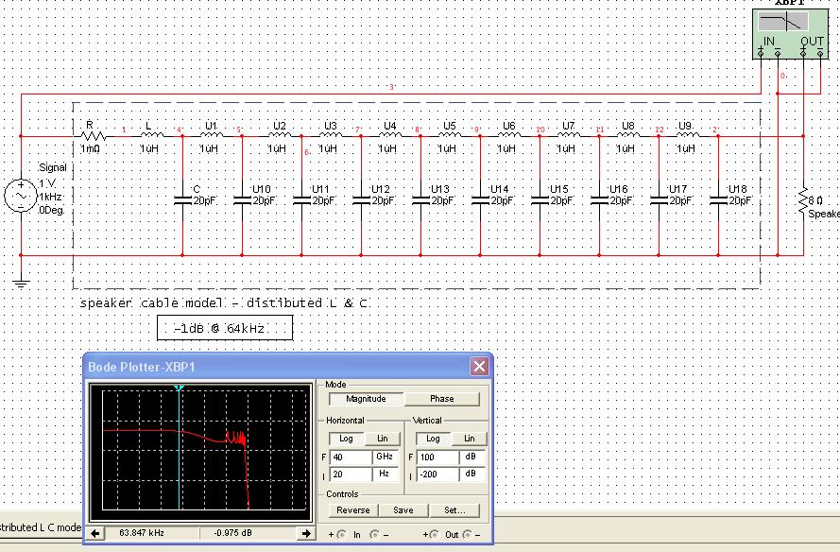Select the ground symbol below the source
The height and width of the screenshot is (552, 840).
coord(21,284)
